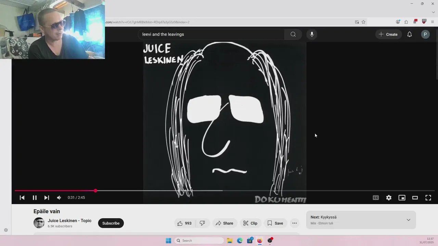Image resolution: width=438 pixels, height=246 pixels.
Task: Open the Firefox account icon
Action: click(x=398, y=22)
